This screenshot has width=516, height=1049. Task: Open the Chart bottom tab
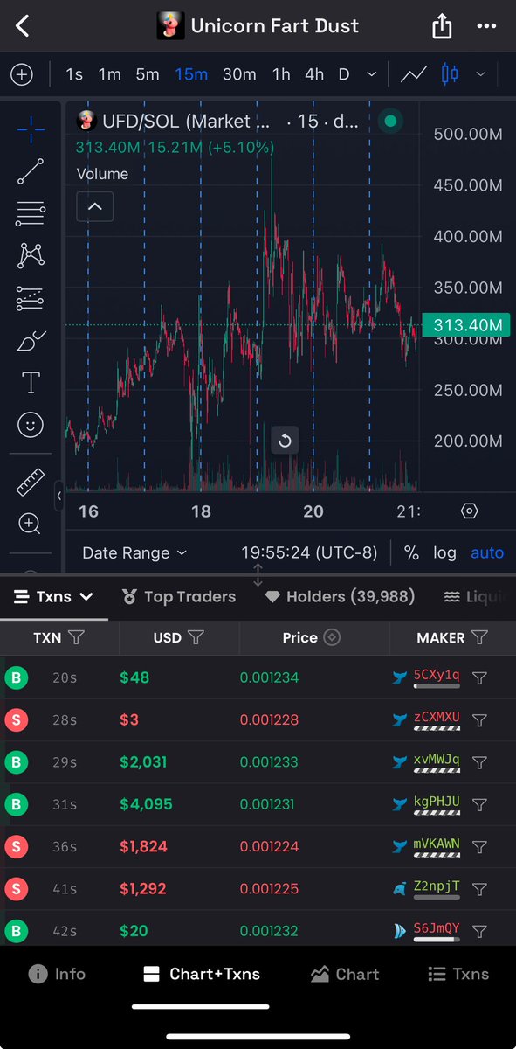[345, 974]
